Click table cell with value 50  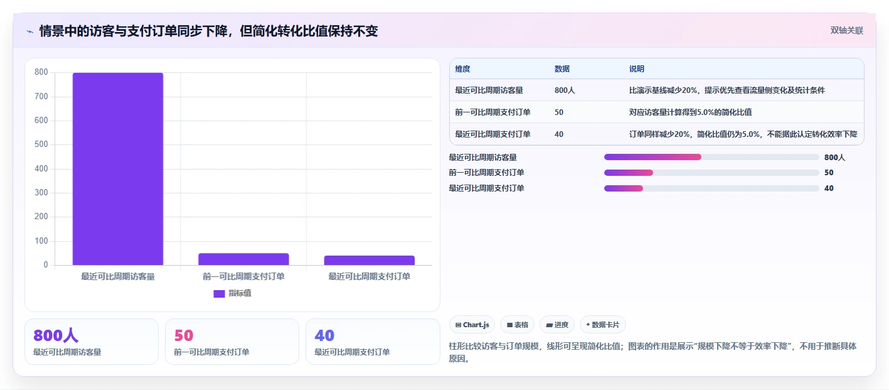pos(559,112)
